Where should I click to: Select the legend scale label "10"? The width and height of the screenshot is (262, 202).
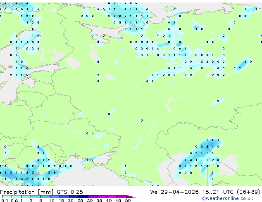pyautogui.click(x=52, y=200)
